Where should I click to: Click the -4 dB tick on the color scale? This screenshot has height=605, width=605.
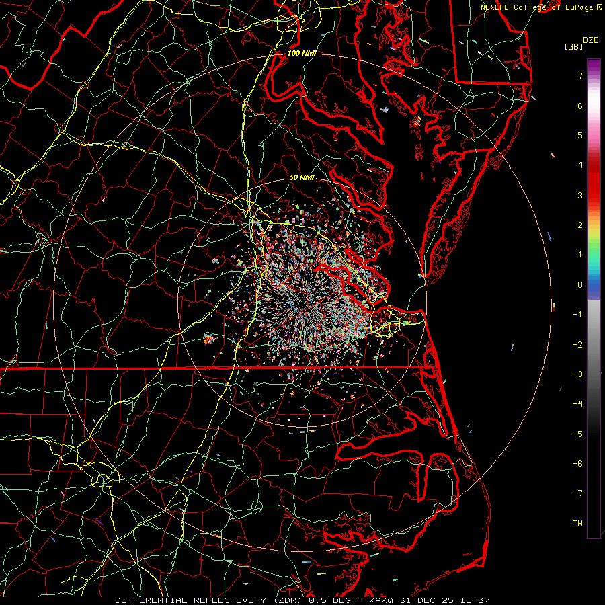pyautogui.click(x=577, y=404)
